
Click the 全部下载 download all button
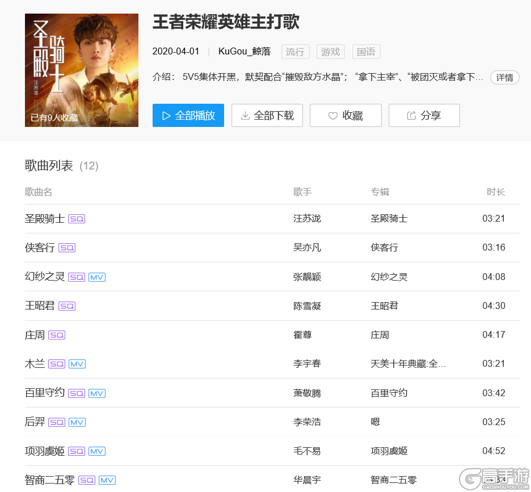[x=267, y=116]
